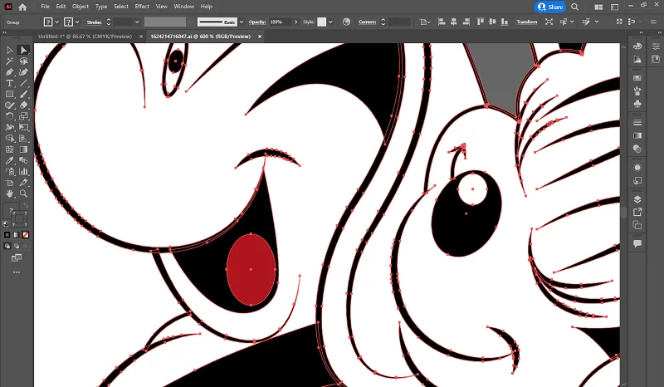Pick the Eyedropper tool
The height and width of the screenshot is (387, 664).
coord(9,160)
